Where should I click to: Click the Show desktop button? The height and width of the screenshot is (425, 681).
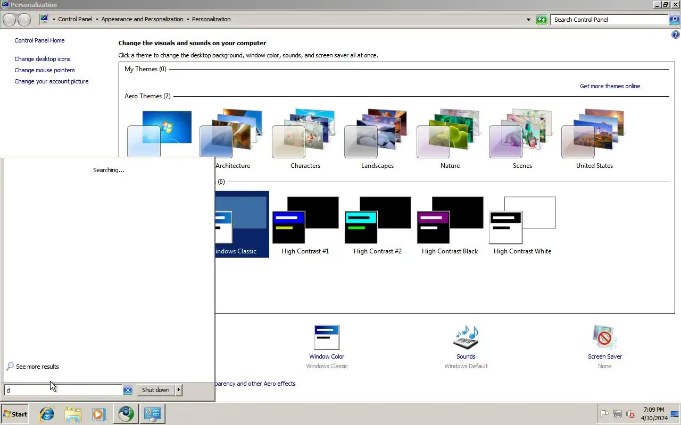[675, 414]
